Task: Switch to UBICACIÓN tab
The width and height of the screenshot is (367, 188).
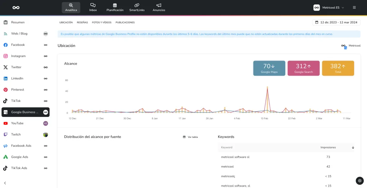Action: [x=66, y=23]
